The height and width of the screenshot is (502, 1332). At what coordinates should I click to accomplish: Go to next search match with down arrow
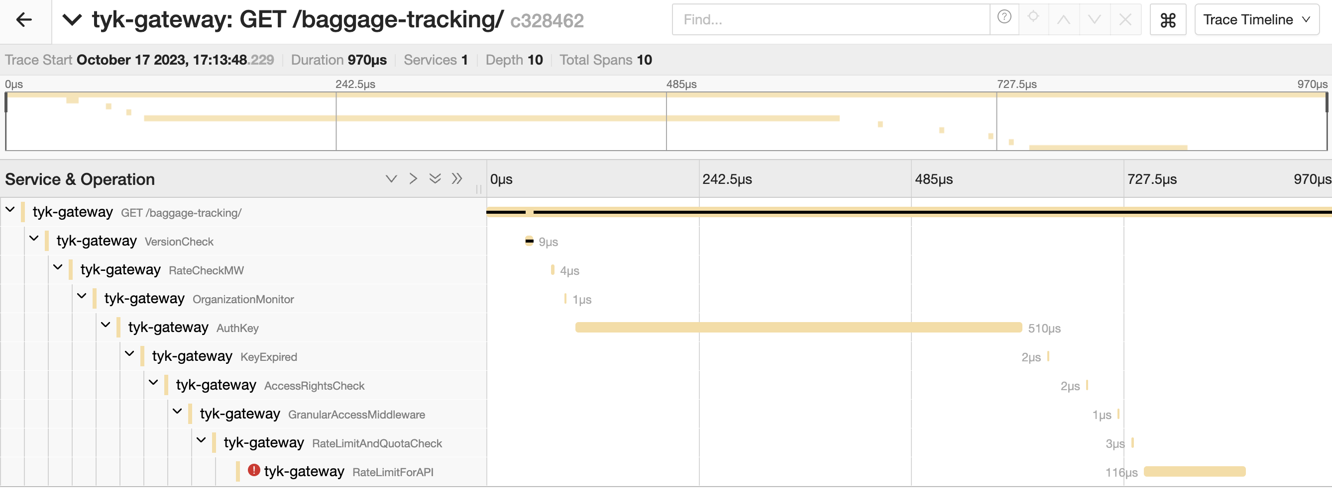[x=1094, y=19]
